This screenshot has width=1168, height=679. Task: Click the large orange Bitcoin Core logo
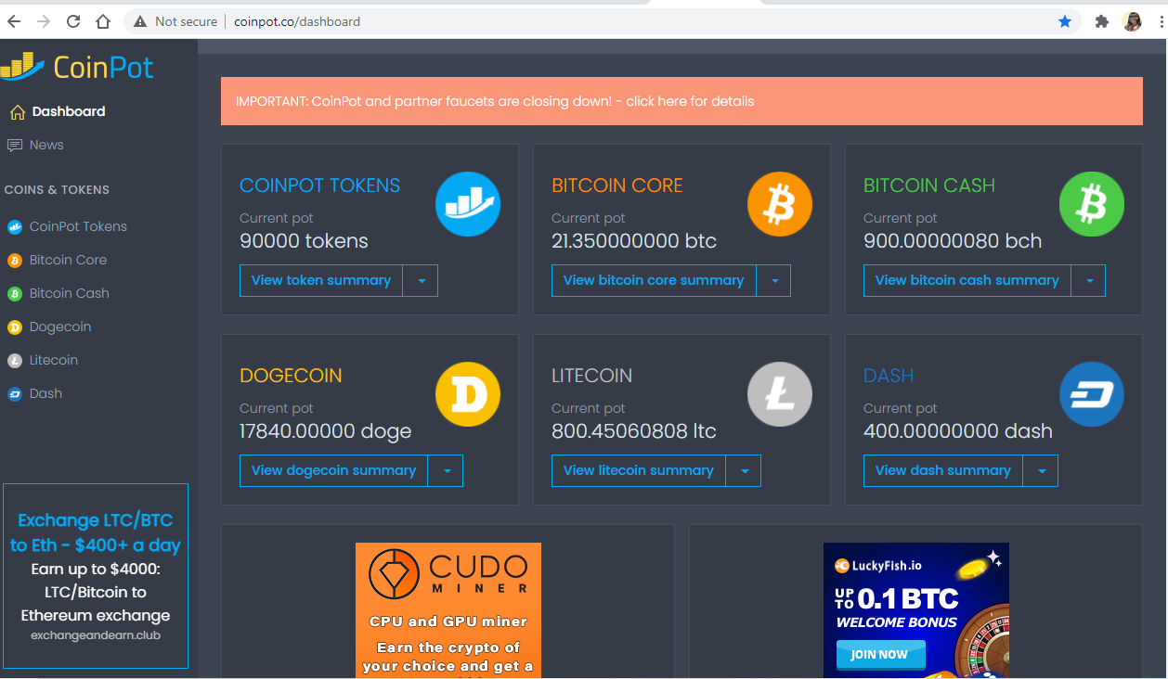tap(780, 204)
